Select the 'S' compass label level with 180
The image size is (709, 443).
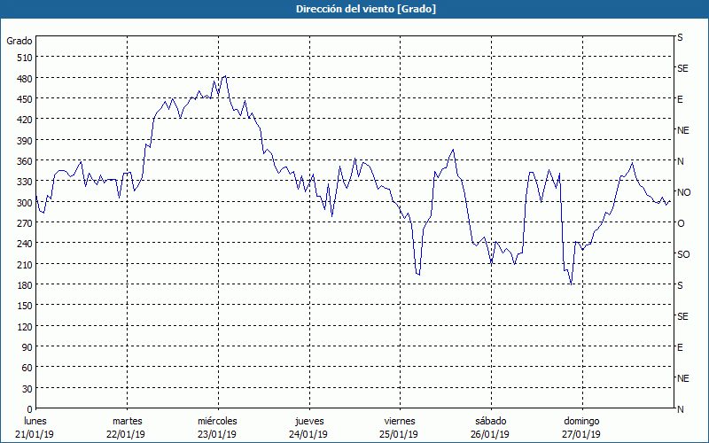point(680,285)
